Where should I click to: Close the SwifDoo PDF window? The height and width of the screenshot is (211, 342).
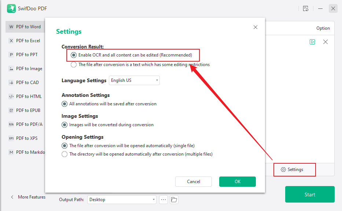pos(333,8)
